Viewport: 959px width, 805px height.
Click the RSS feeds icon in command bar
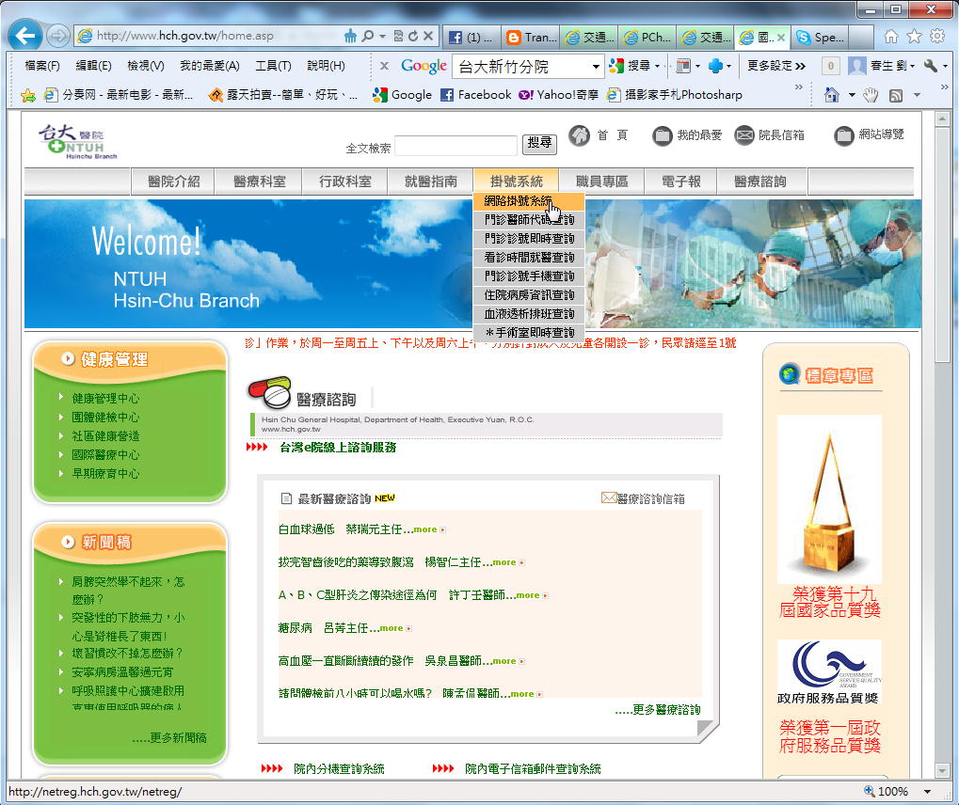click(x=896, y=95)
